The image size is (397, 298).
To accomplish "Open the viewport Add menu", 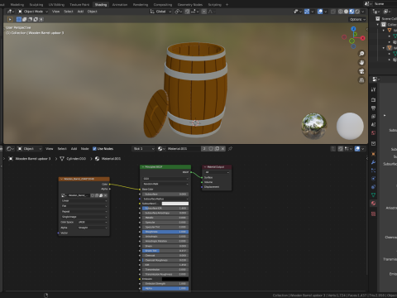I will [x=80, y=12].
